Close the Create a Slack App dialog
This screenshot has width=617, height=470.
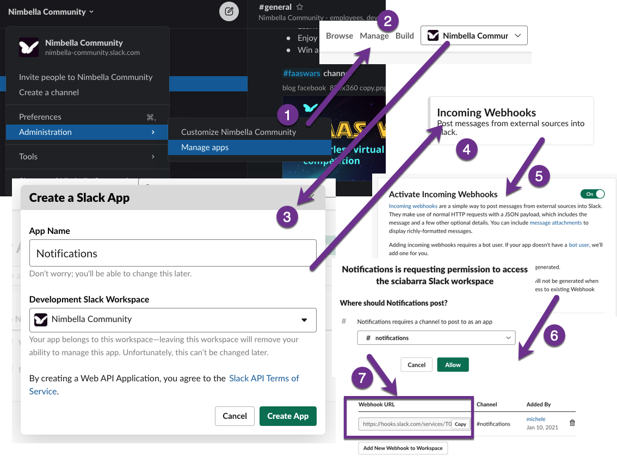click(311, 197)
